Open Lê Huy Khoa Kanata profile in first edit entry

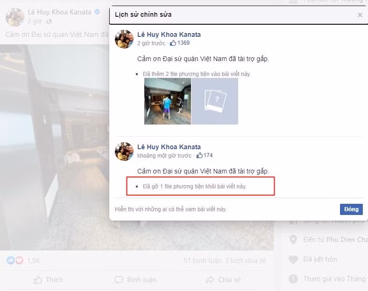point(169,35)
